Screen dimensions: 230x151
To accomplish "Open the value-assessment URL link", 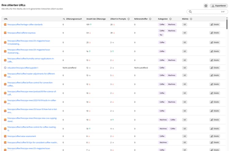I will coord(21,136).
